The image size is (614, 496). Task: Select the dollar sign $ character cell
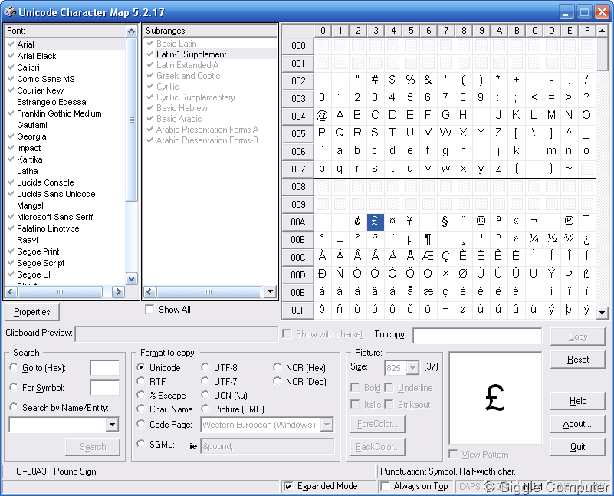coord(392,80)
